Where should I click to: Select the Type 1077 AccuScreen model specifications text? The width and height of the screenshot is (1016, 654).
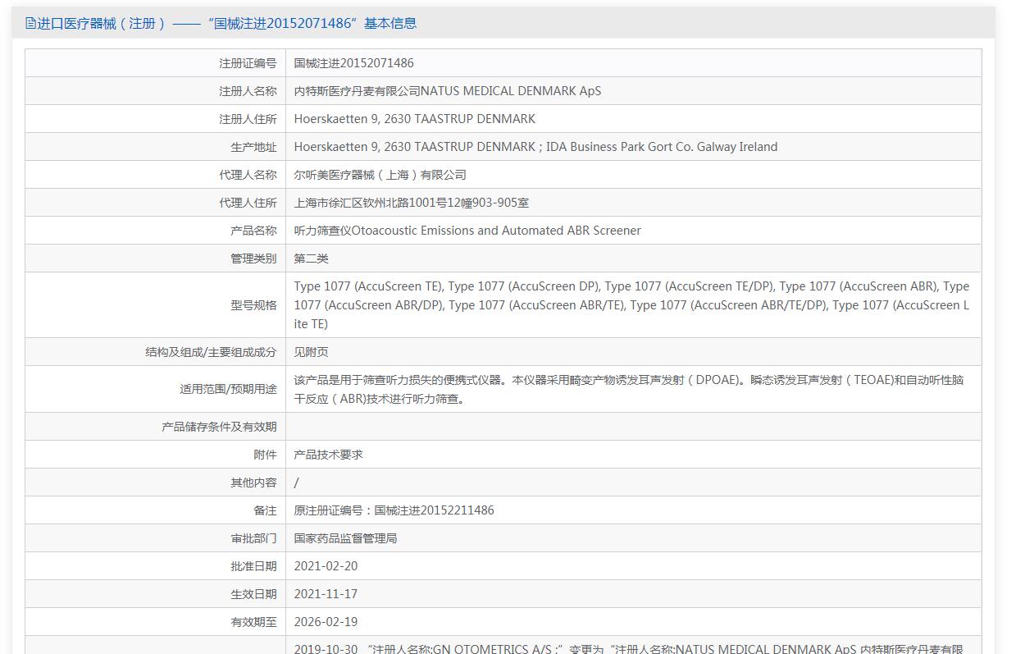(631, 305)
